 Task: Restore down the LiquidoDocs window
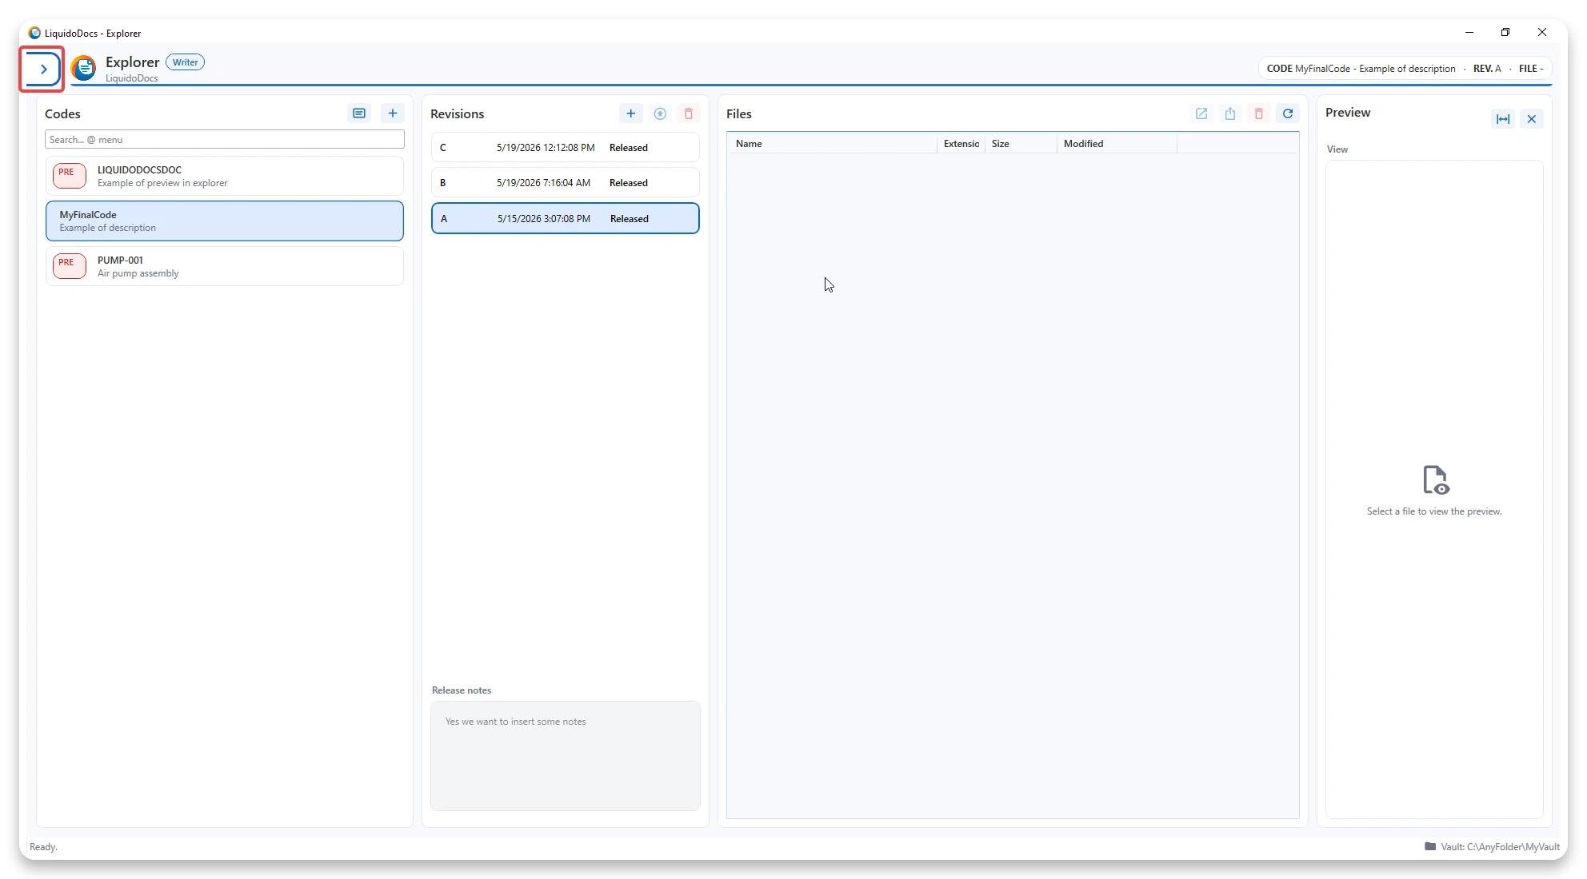pos(1505,32)
